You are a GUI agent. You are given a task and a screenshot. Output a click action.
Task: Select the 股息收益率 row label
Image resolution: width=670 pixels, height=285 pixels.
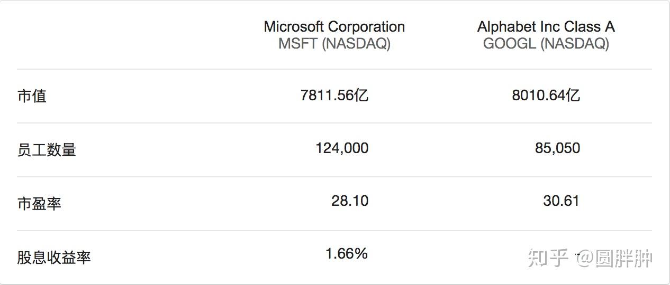point(54,258)
